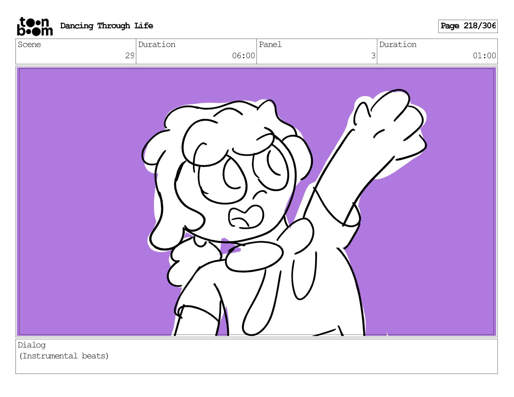Select the '(Instrumental beats)' dialog text
This screenshot has width=514, height=397.
64,356
